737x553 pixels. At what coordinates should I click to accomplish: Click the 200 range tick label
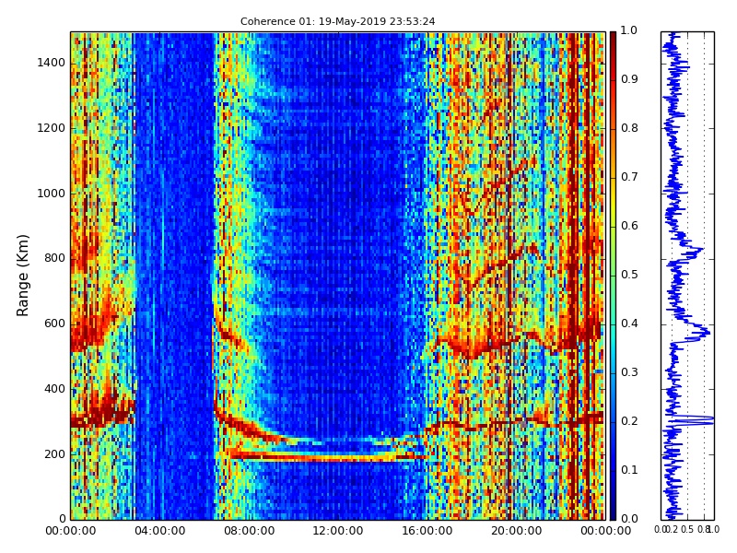(x=54, y=454)
